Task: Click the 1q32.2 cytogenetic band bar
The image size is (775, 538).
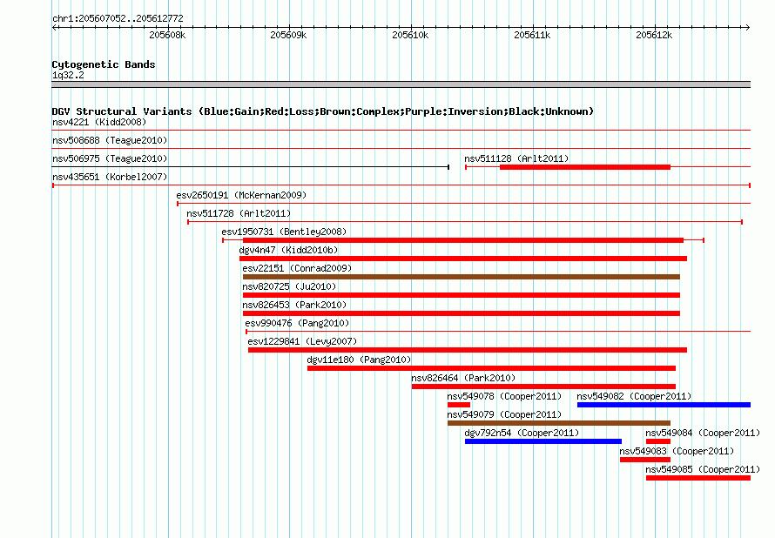Action: [401, 85]
